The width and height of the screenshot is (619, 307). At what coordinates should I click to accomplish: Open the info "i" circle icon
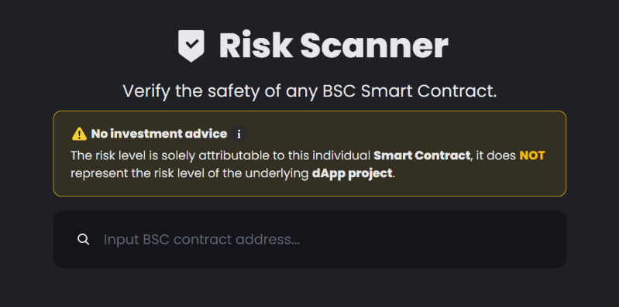pos(239,134)
